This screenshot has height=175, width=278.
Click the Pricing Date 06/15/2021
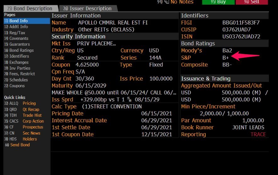click(157, 114)
